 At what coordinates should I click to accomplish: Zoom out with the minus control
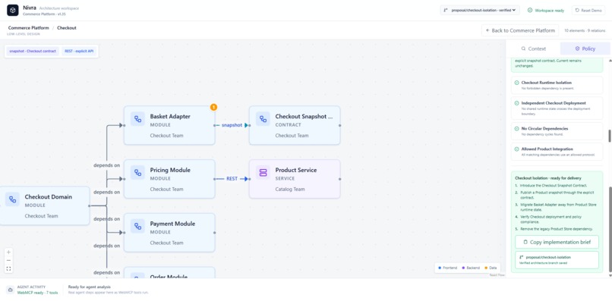[8, 260]
